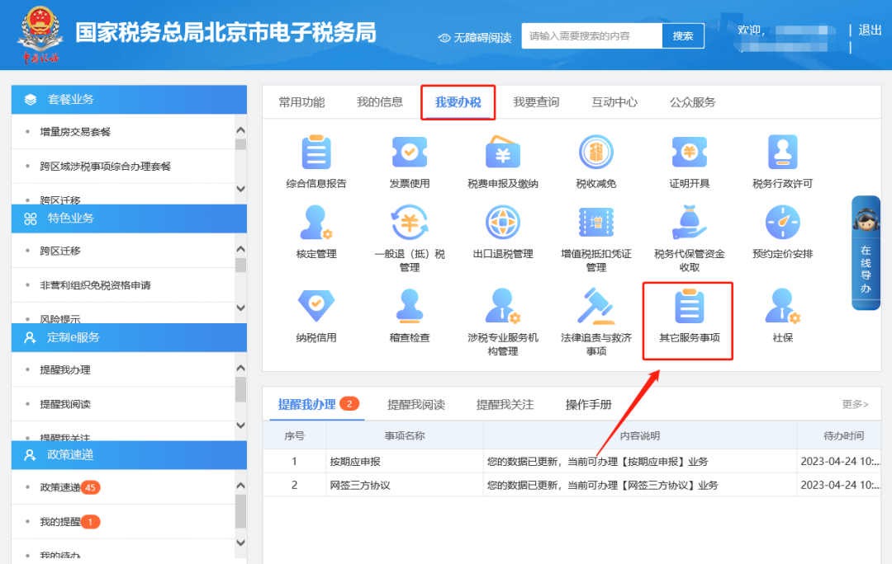Click 法律追责与救济事项 gavel icon
The width and height of the screenshot is (892, 564).
click(x=595, y=308)
